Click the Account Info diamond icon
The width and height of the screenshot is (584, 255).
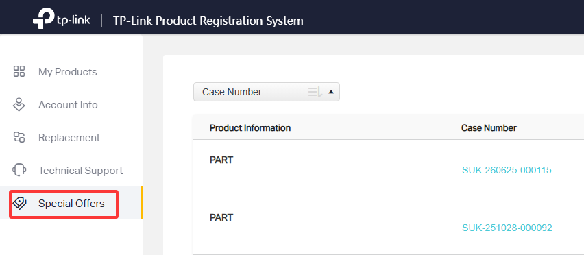(x=19, y=105)
